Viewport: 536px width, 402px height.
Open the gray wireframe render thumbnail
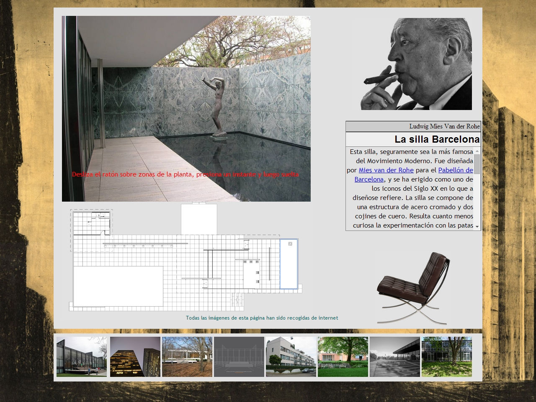[239, 357]
